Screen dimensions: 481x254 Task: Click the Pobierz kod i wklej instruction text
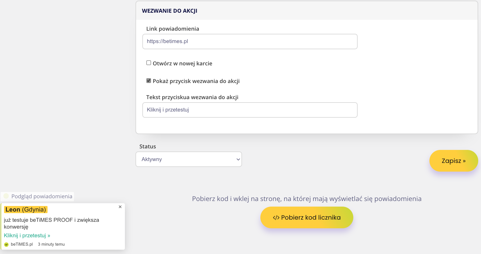pyautogui.click(x=306, y=199)
